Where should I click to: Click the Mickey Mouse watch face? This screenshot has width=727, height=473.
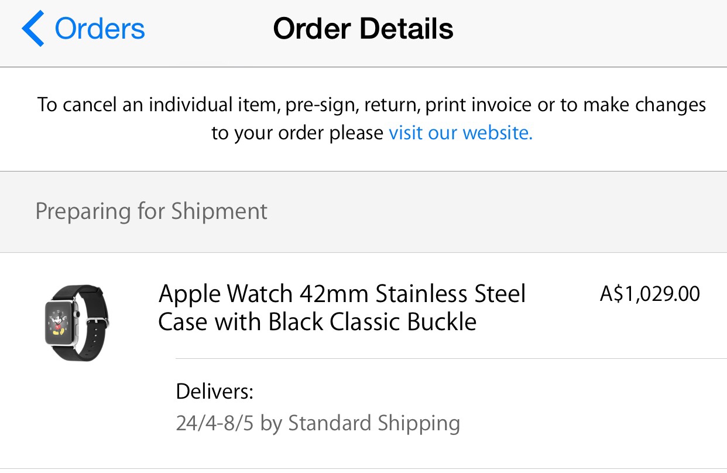tap(59, 323)
